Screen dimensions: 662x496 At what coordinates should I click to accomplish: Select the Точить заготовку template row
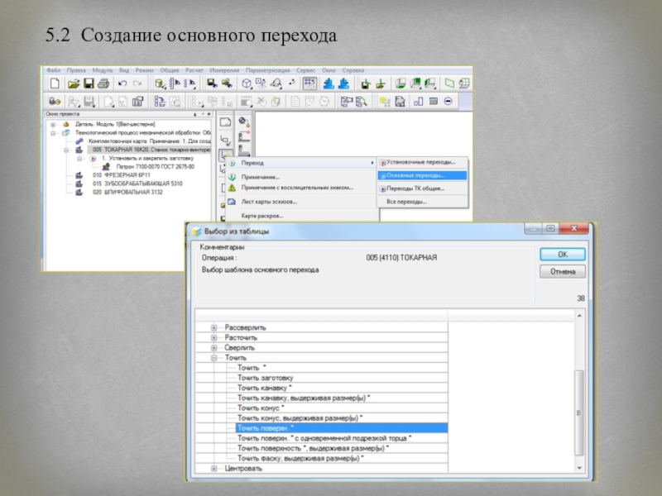coord(265,378)
